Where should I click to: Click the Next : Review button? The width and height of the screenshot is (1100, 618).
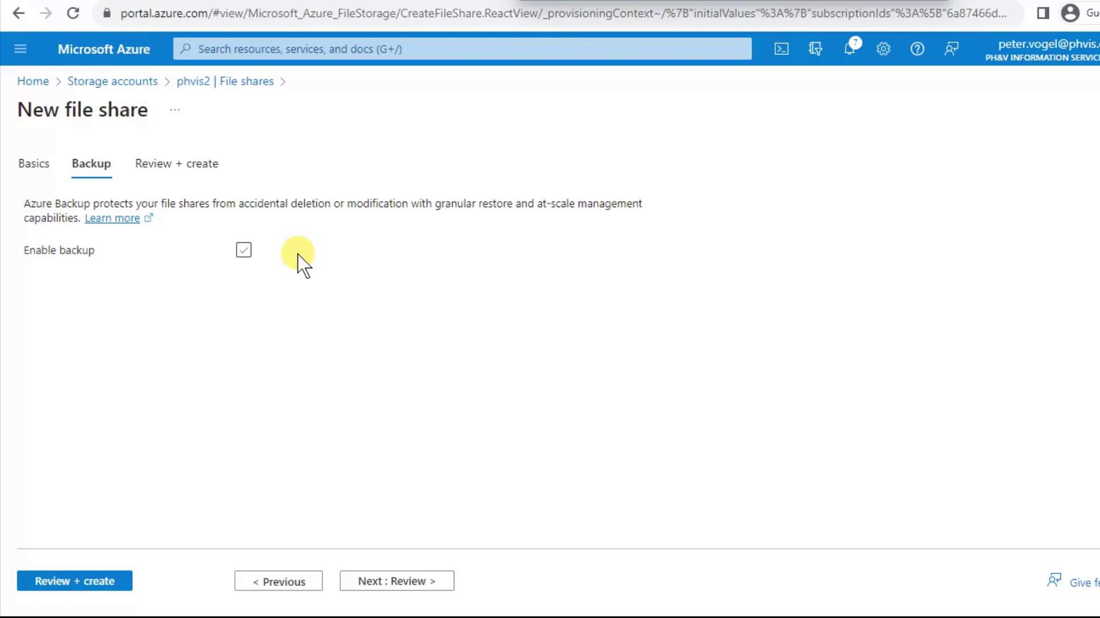[x=396, y=581]
